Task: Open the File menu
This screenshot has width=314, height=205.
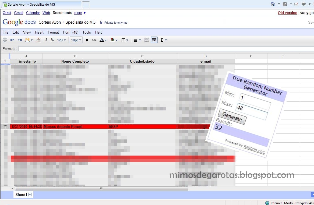Action: coord(5,33)
